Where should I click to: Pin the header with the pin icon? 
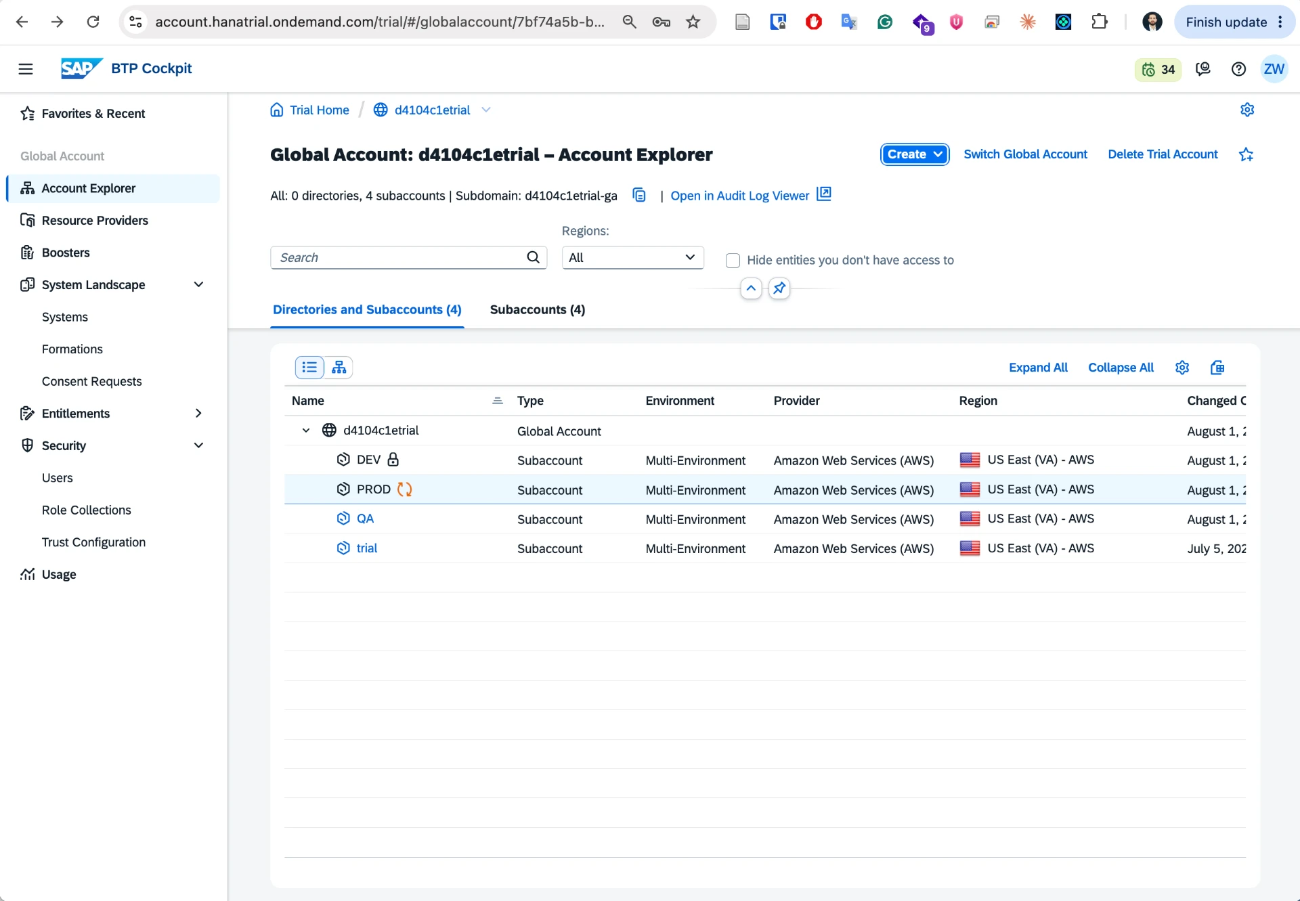tap(779, 288)
